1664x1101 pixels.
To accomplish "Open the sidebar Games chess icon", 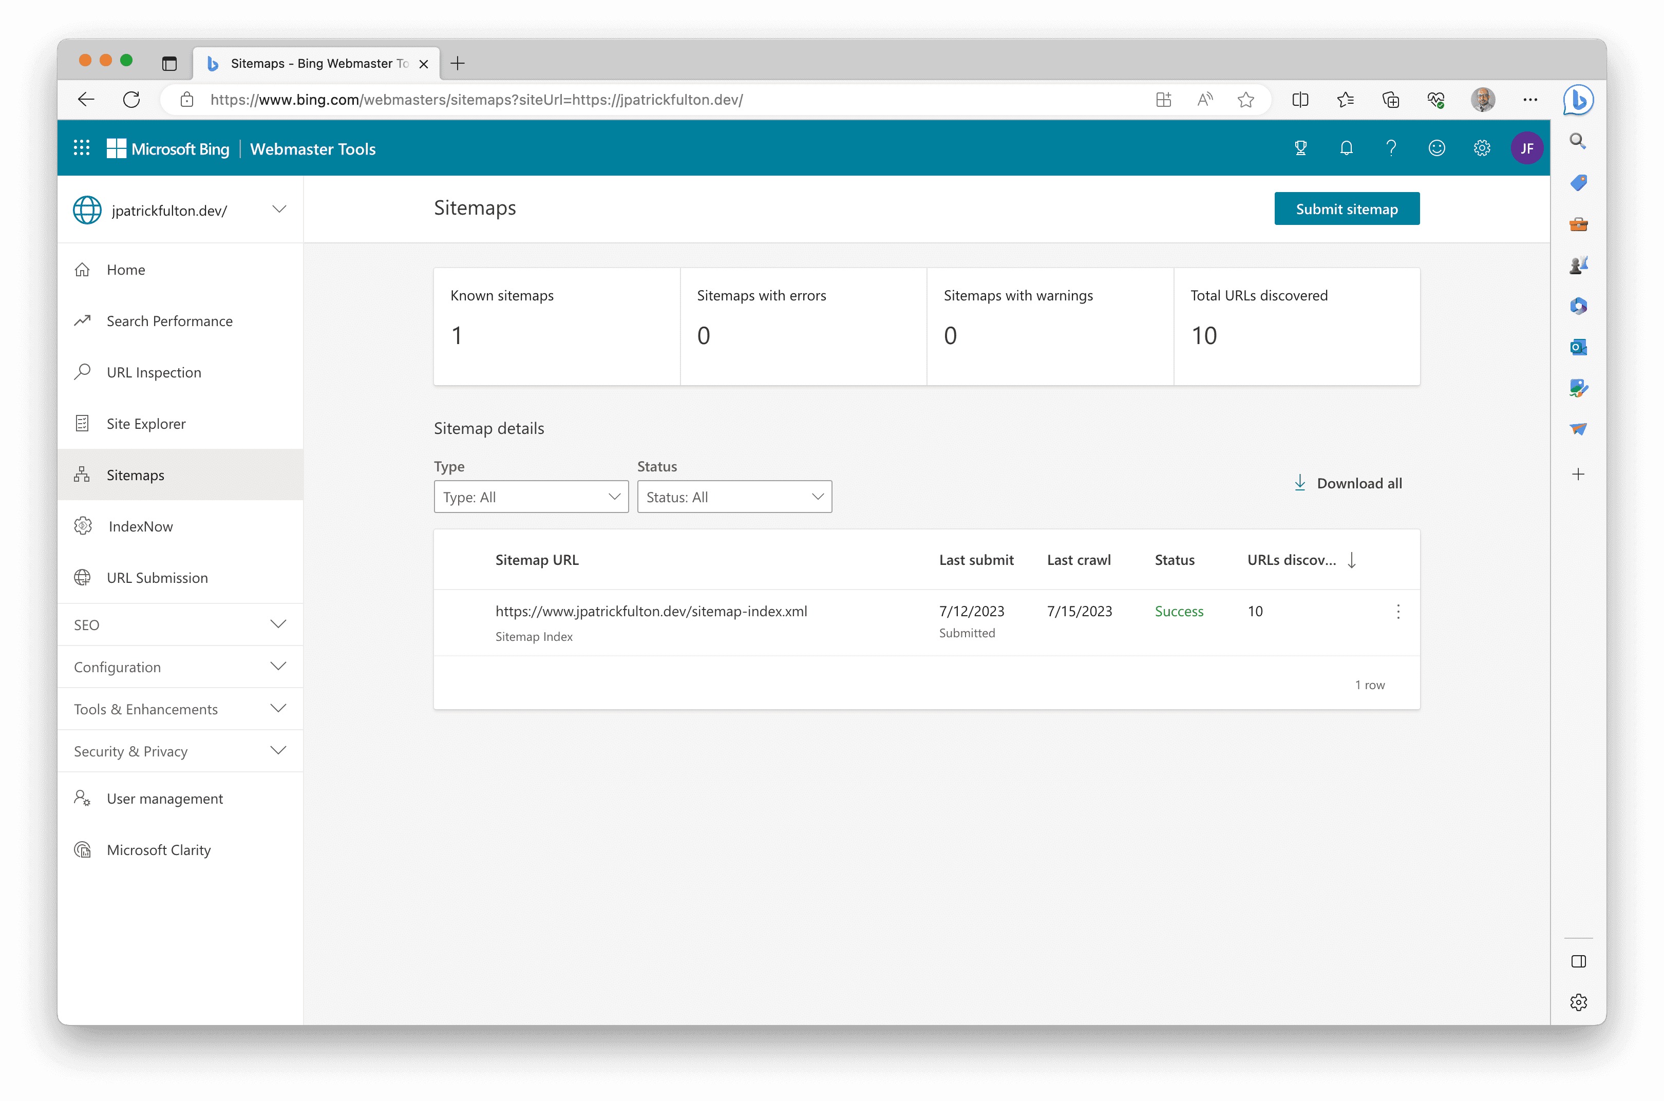I will coord(1578,264).
